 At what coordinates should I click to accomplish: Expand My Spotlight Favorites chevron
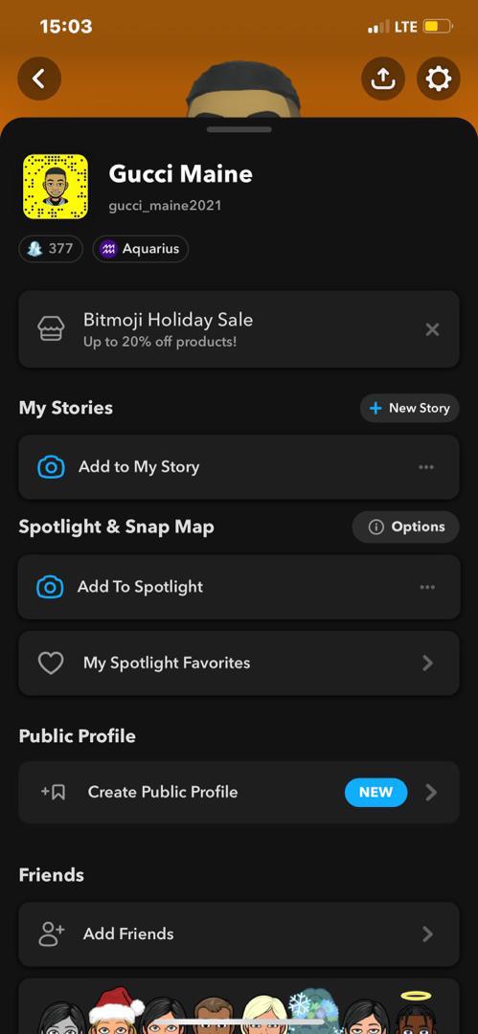pyautogui.click(x=428, y=663)
